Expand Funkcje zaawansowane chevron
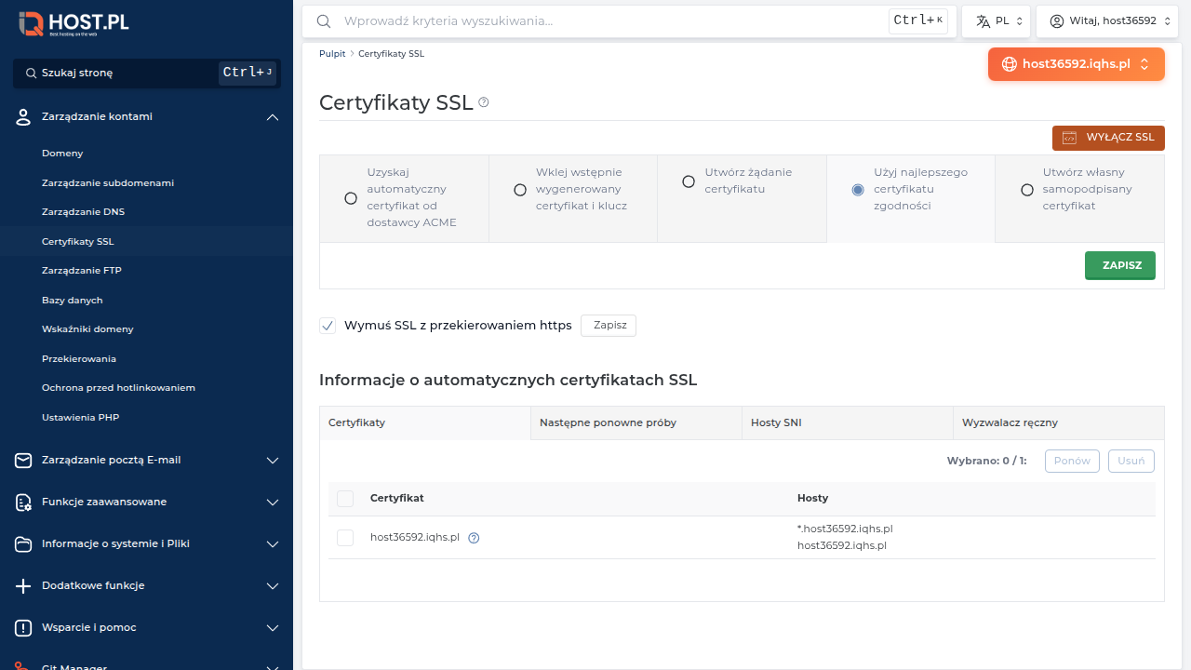Viewport: 1191px width, 670px height. point(273,502)
